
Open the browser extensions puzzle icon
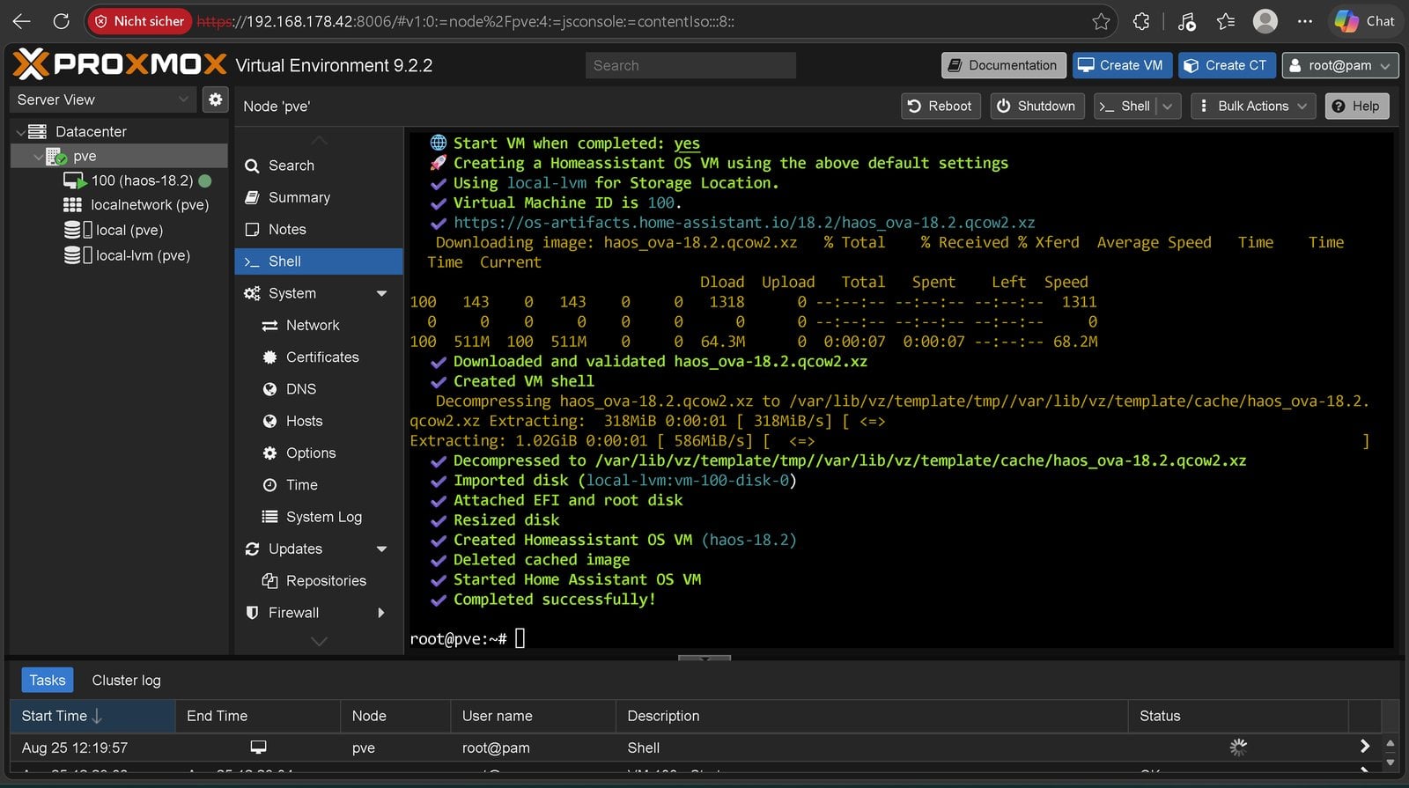[1141, 21]
